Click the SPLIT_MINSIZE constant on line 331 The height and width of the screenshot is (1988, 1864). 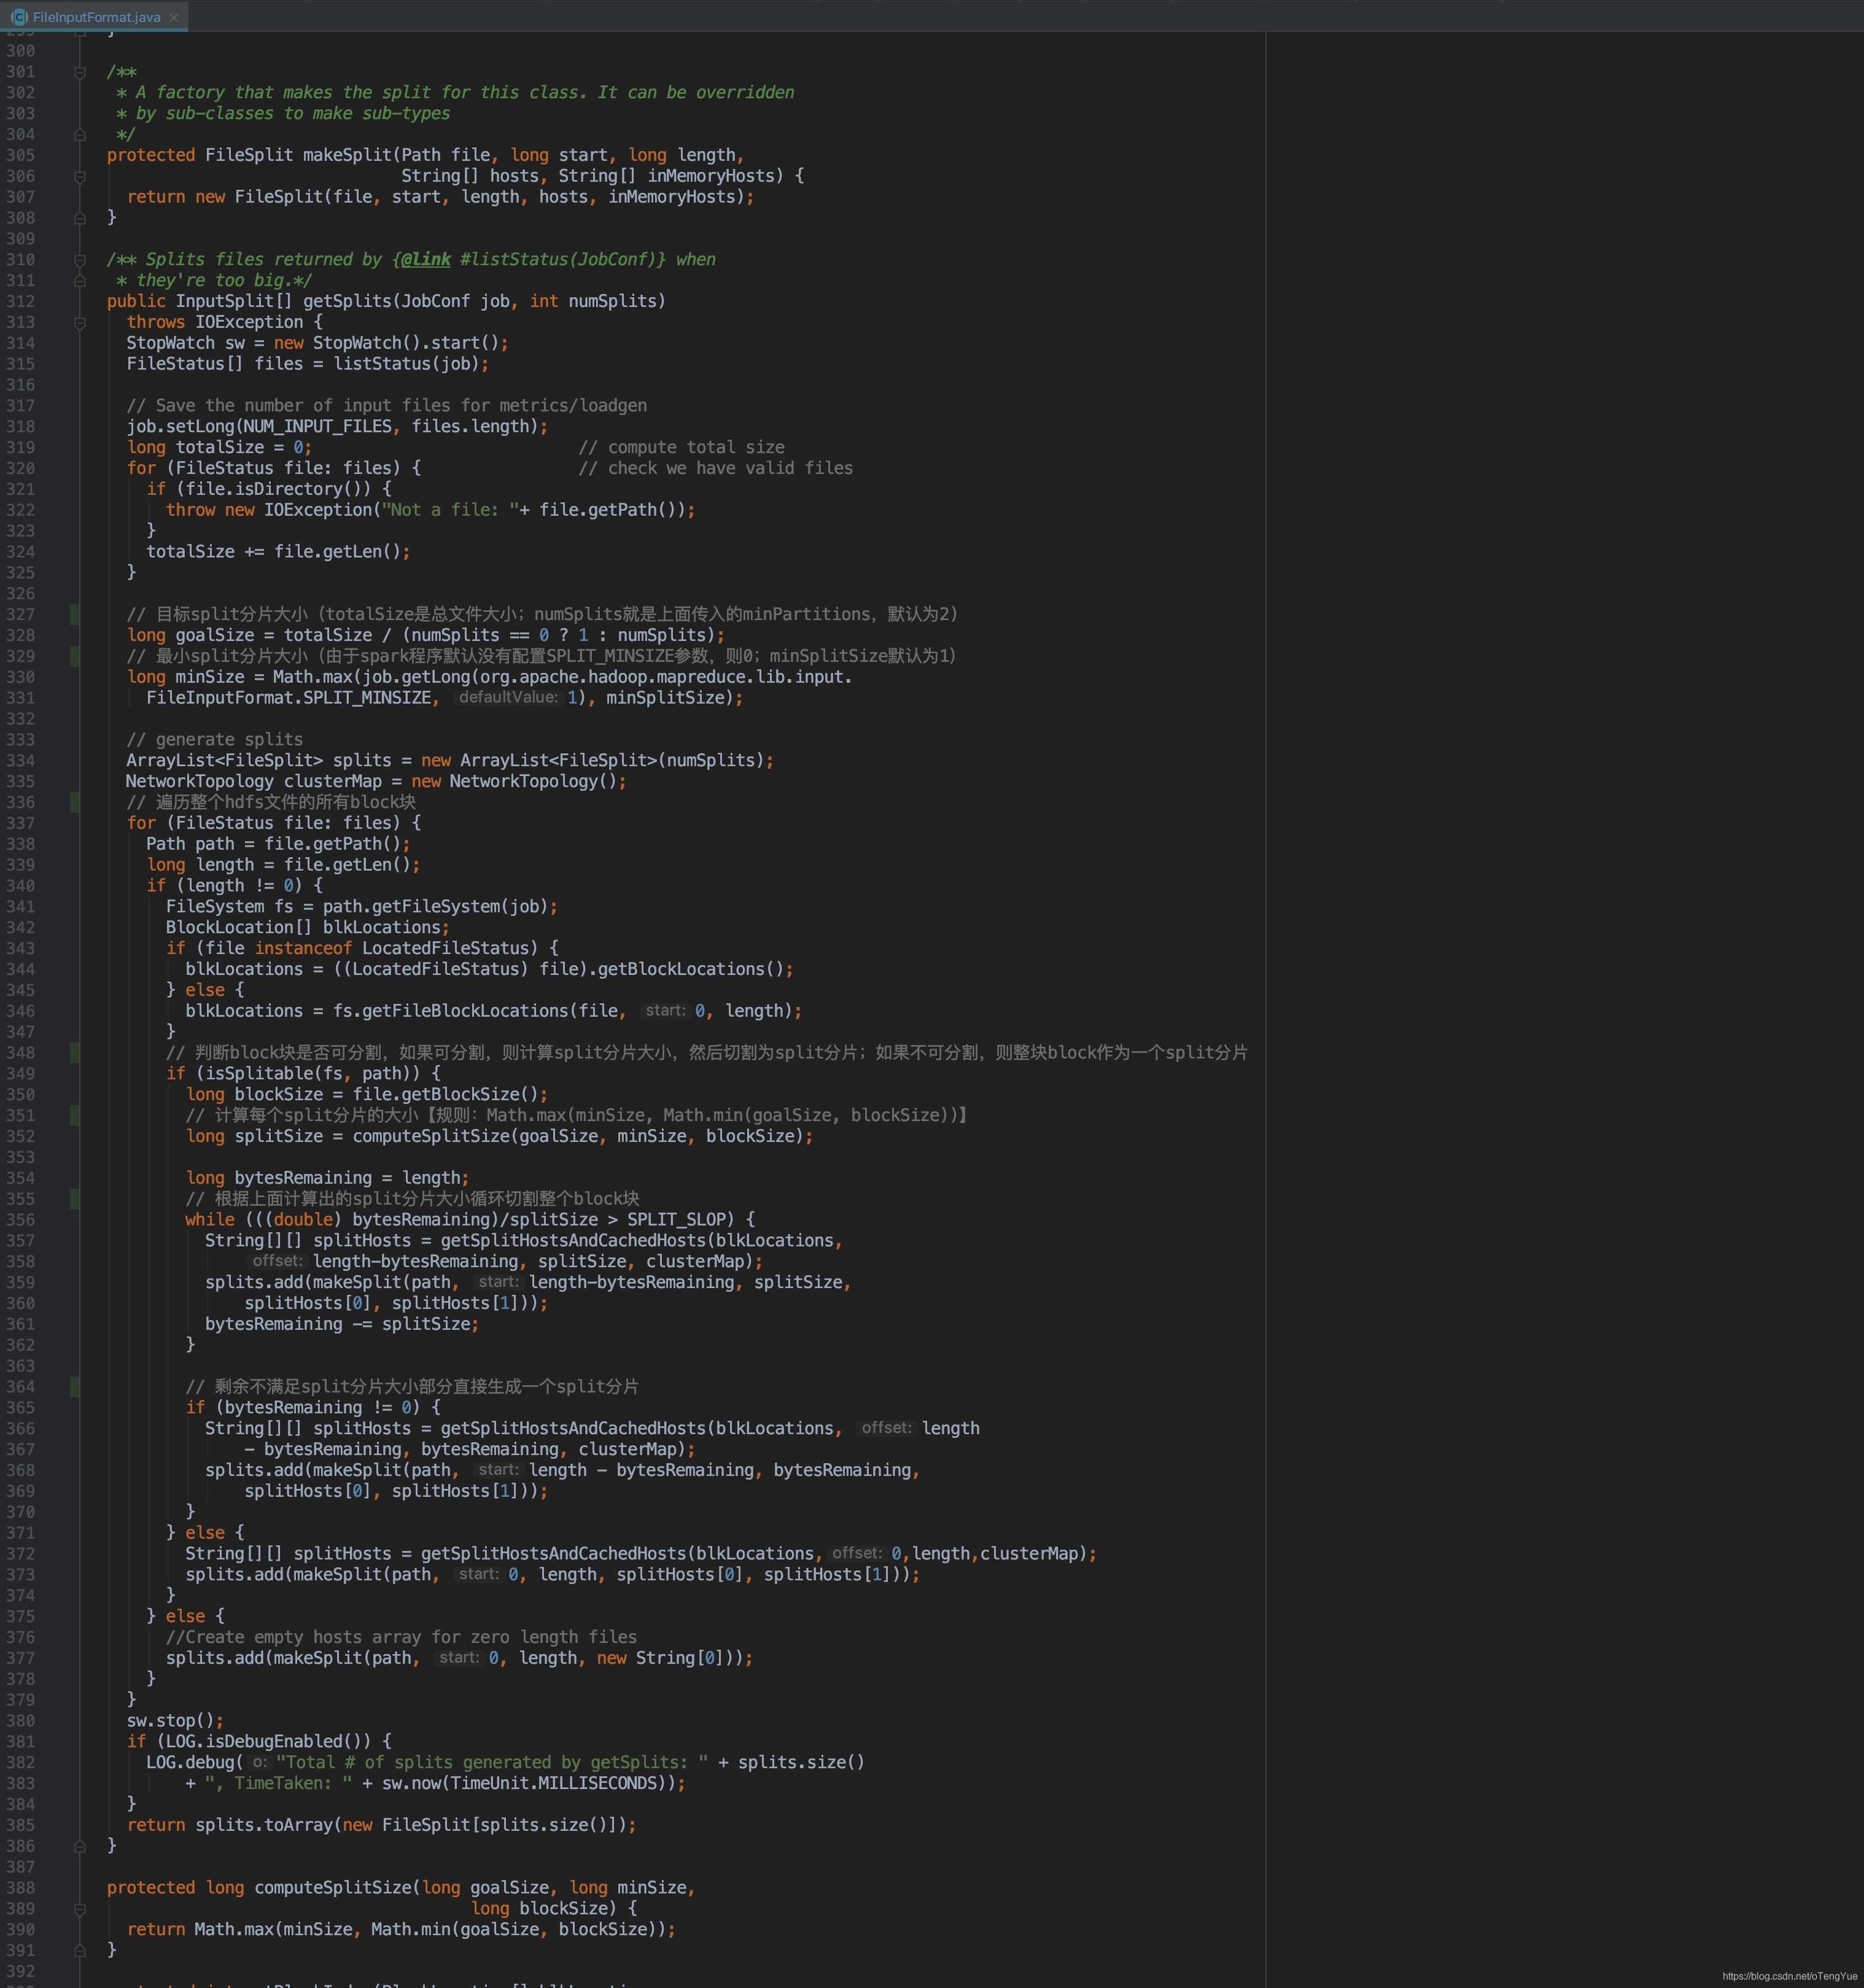click(367, 698)
